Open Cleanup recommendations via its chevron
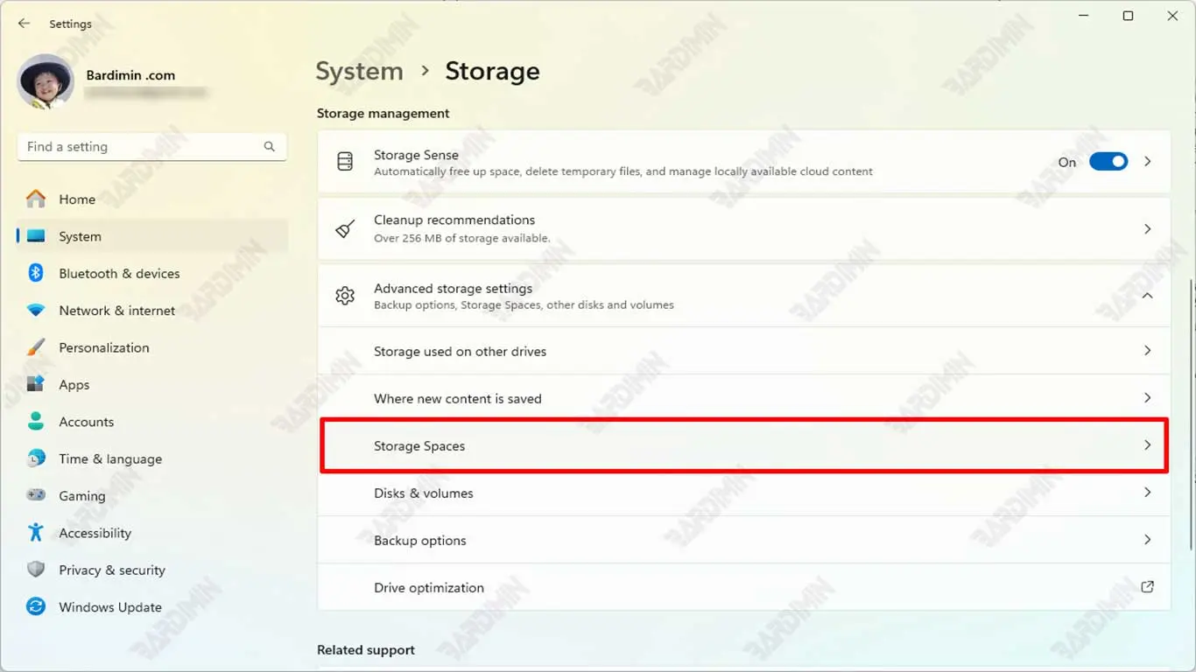The width and height of the screenshot is (1196, 672). point(1147,229)
